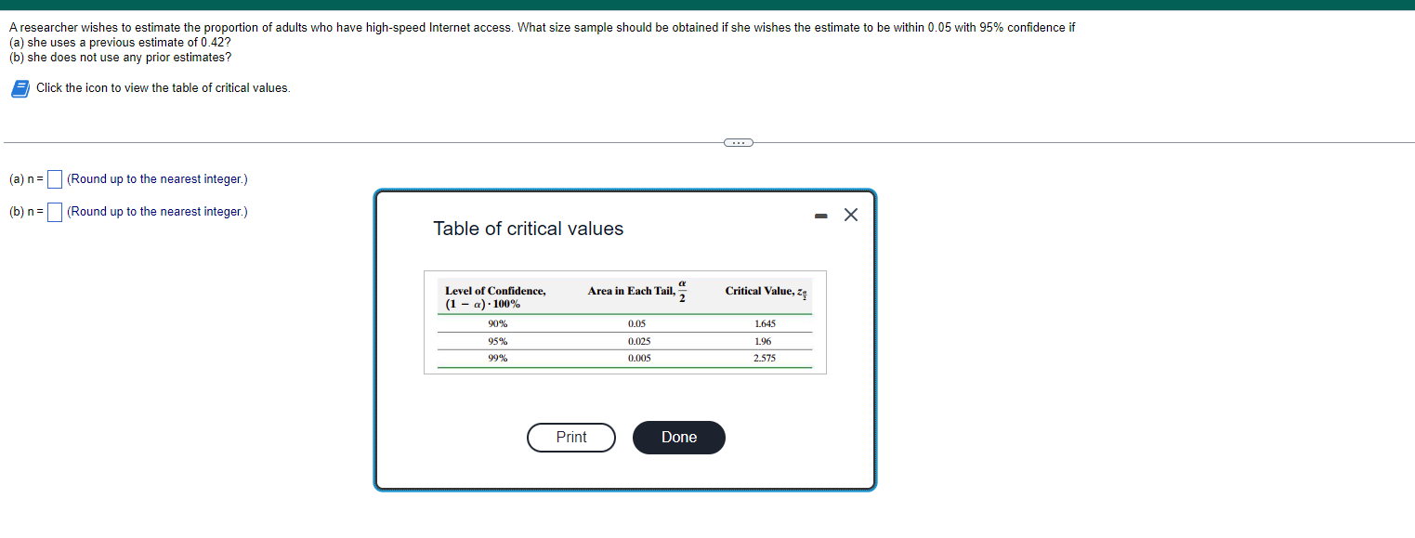Image resolution: width=1415 pixels, height=538 pixels.
Task: Select the 1.96 critical value cell
Action: pyautogui.click(x=764, y=341)
